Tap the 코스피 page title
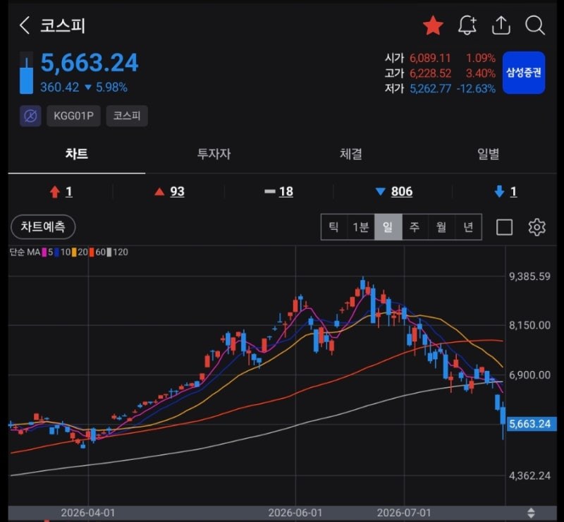The height and width of the screenshot is (522, 564). [x=63, y=26]
